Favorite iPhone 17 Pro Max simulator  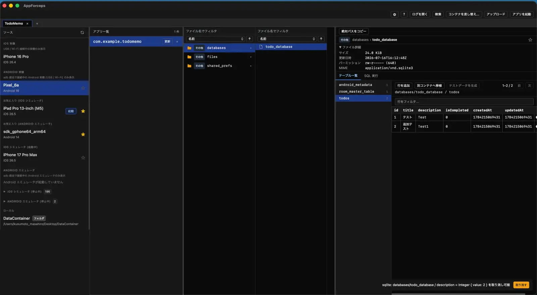click(83, 158)
